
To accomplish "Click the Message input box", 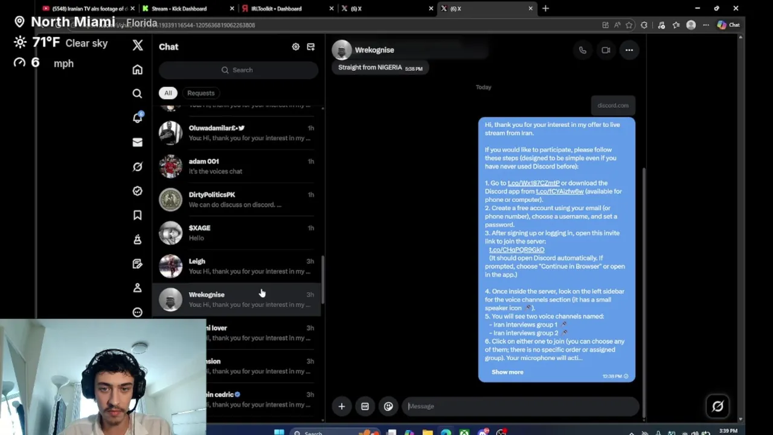I will [x=520, y=406].
